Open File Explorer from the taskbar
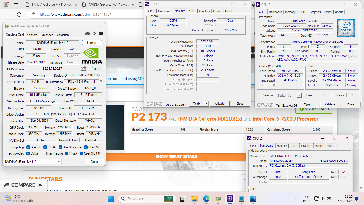Viewport: 364px width, 205px height. pyautogui.click(x=194, y=199)
